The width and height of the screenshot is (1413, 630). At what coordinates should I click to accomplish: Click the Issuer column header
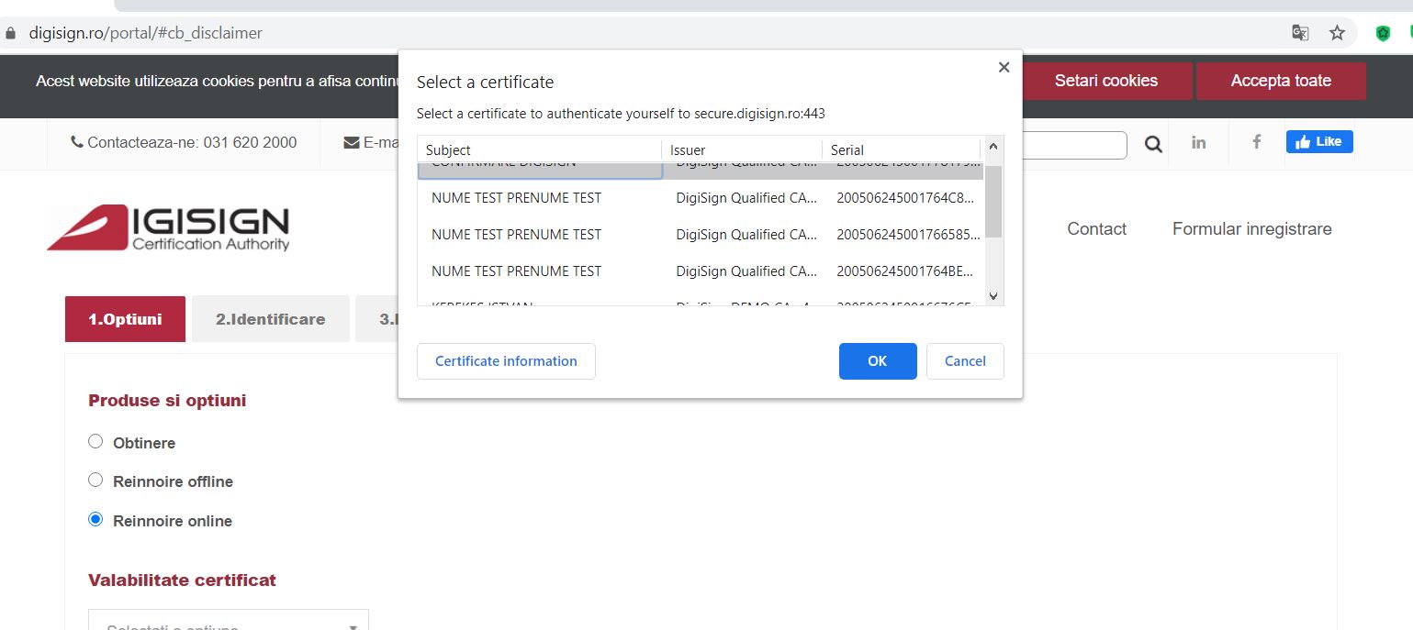tap(743, 149)
